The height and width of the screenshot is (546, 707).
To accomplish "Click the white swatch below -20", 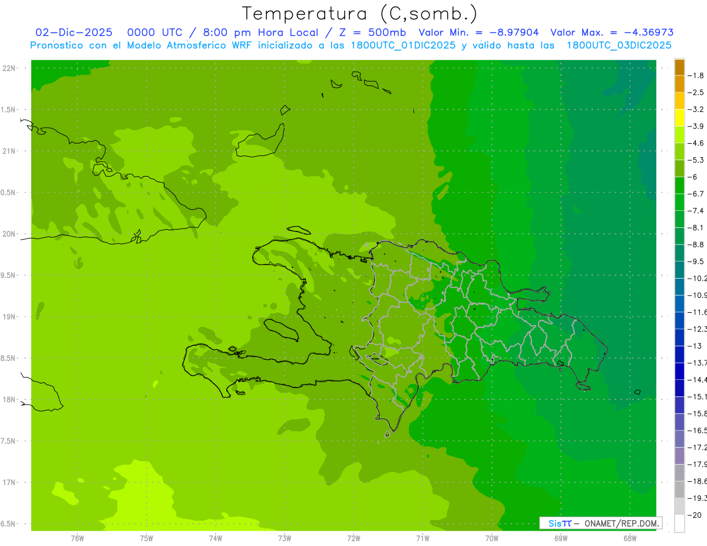I will click(x=679, y=524).
